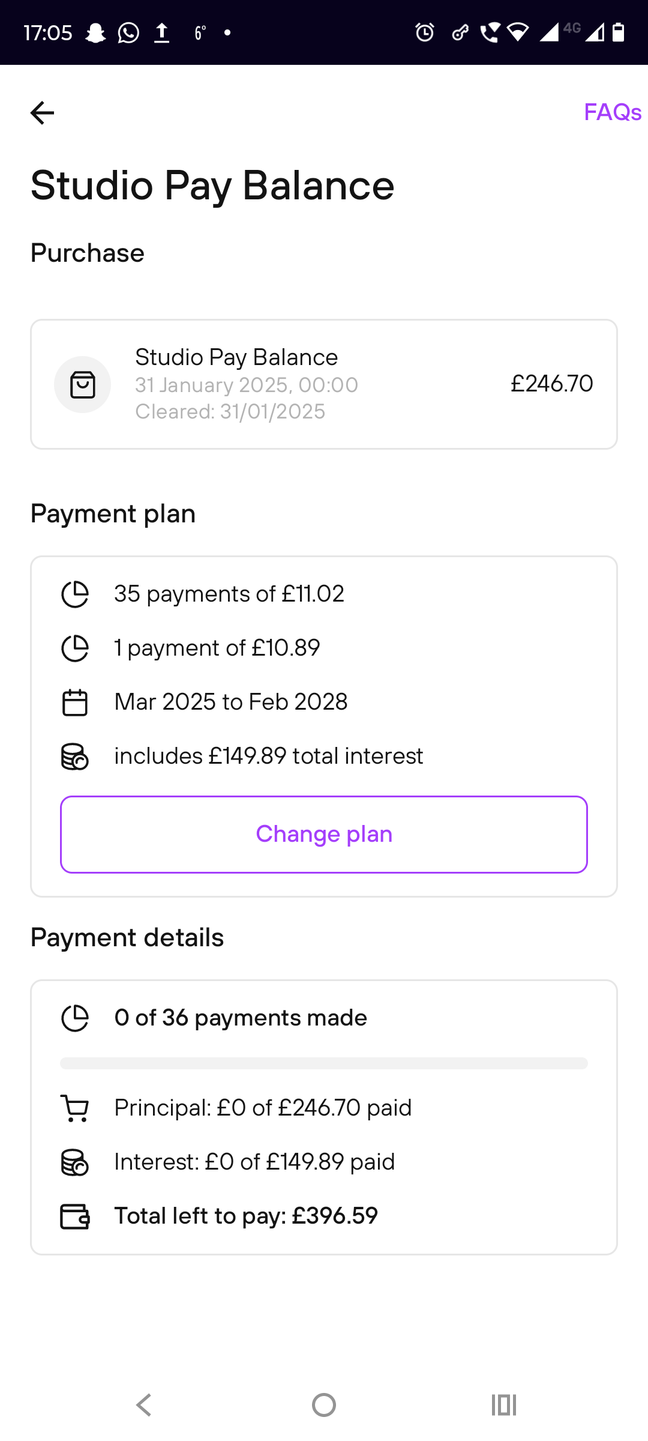
Task: Tap Total left to pay £396.59 text
Action: pyautogui.click(x=246, y=1216)
